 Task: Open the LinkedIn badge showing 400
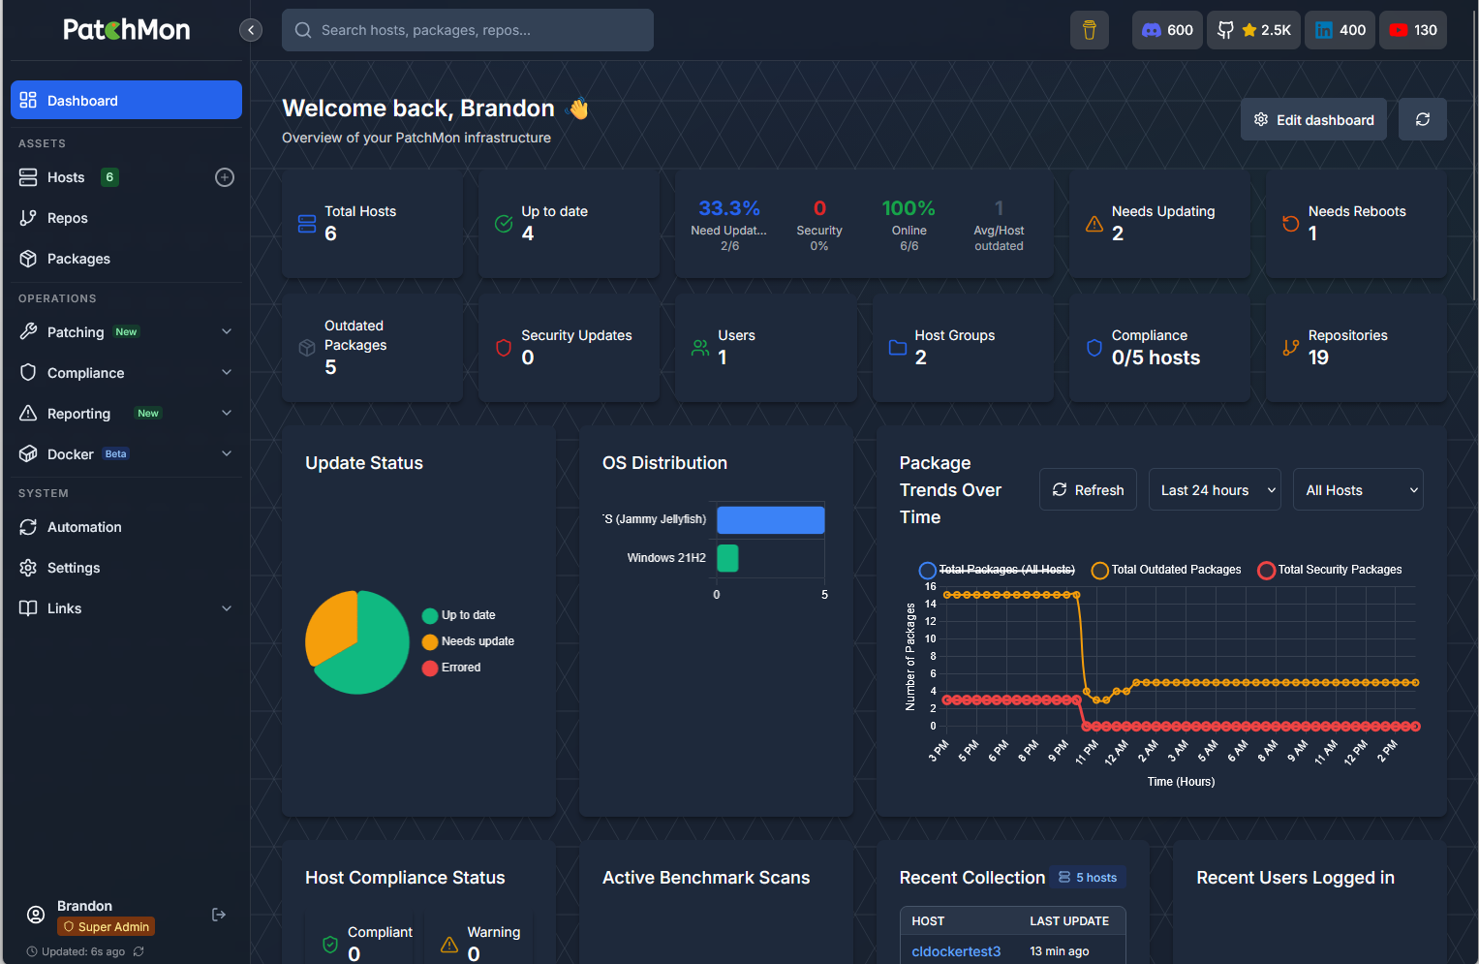tap(1340, 30)
